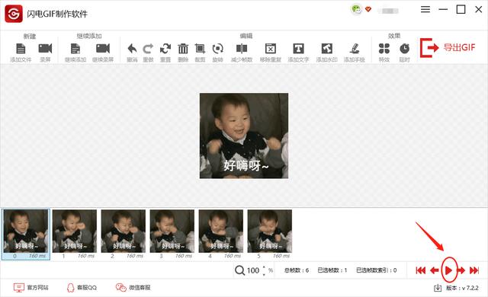
Task: Open the WeChat Support (微信客服) link
Action: (133, 288)
